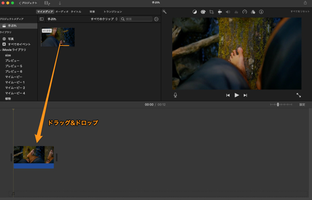Select the 植物 event
This screenshot has height=200, width=312.
(x=8, y=99)
